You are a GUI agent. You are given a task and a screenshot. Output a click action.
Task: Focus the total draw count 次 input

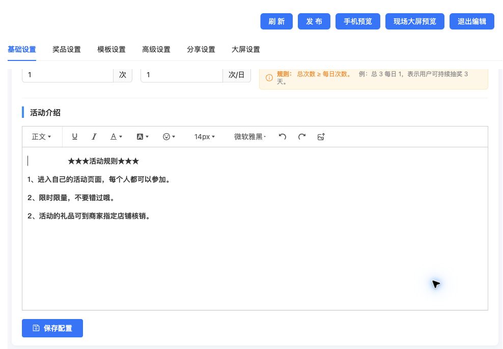coord(68,75)
